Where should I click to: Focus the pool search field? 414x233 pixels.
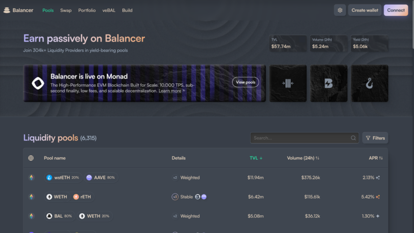[304, 138]
